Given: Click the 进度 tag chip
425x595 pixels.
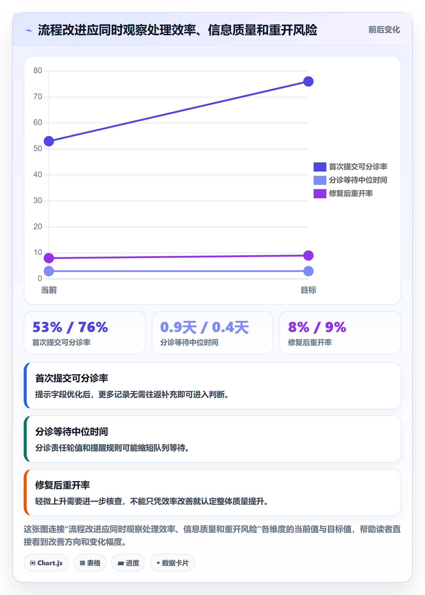Looking at the screenshot, I should (x=128, y=563).
